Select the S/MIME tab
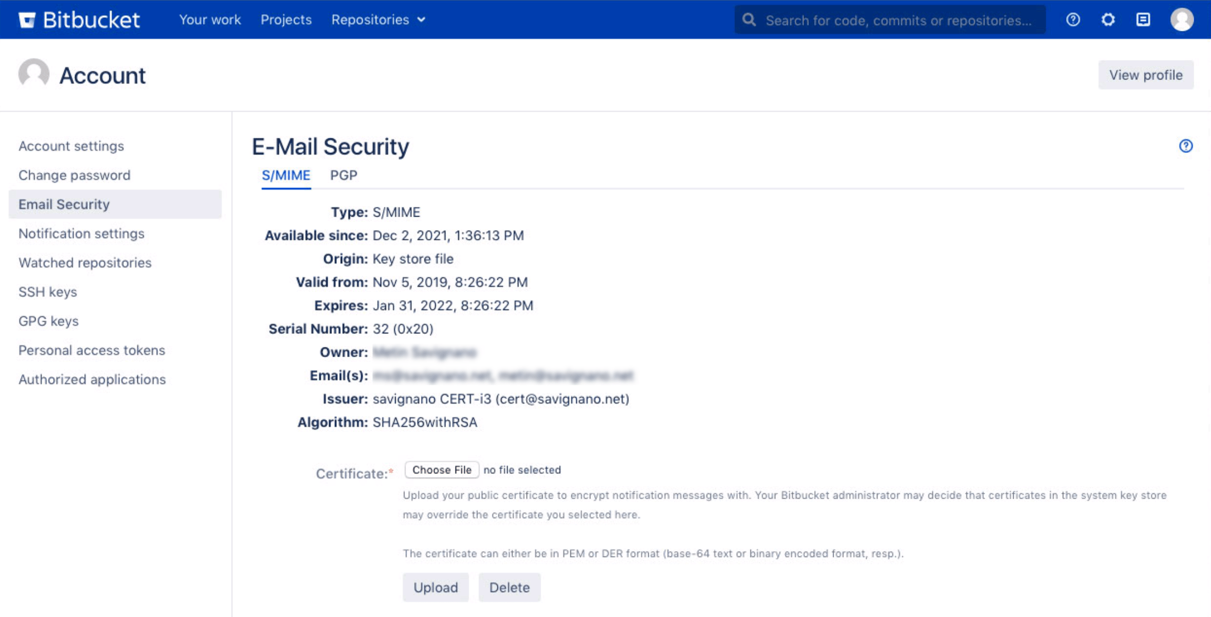 [x=286, y=176]
